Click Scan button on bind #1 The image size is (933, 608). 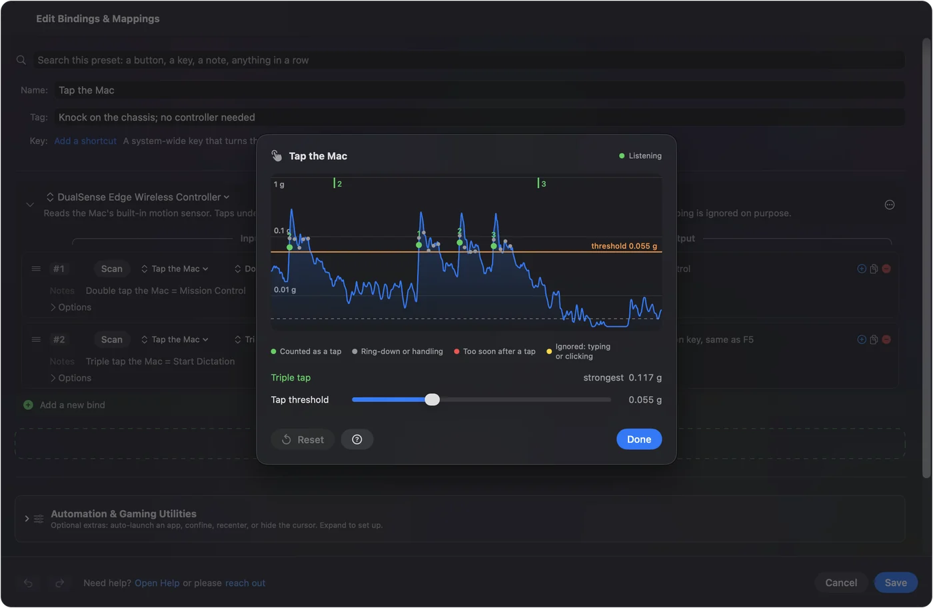(111, 269)
